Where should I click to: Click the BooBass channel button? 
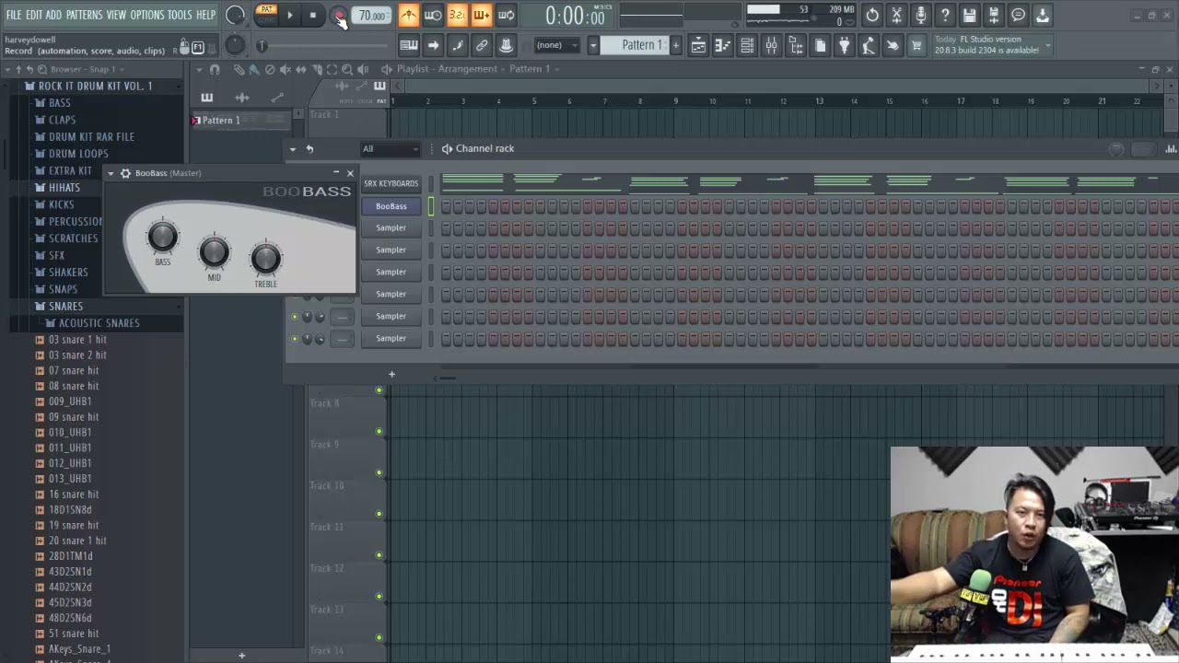391,206
